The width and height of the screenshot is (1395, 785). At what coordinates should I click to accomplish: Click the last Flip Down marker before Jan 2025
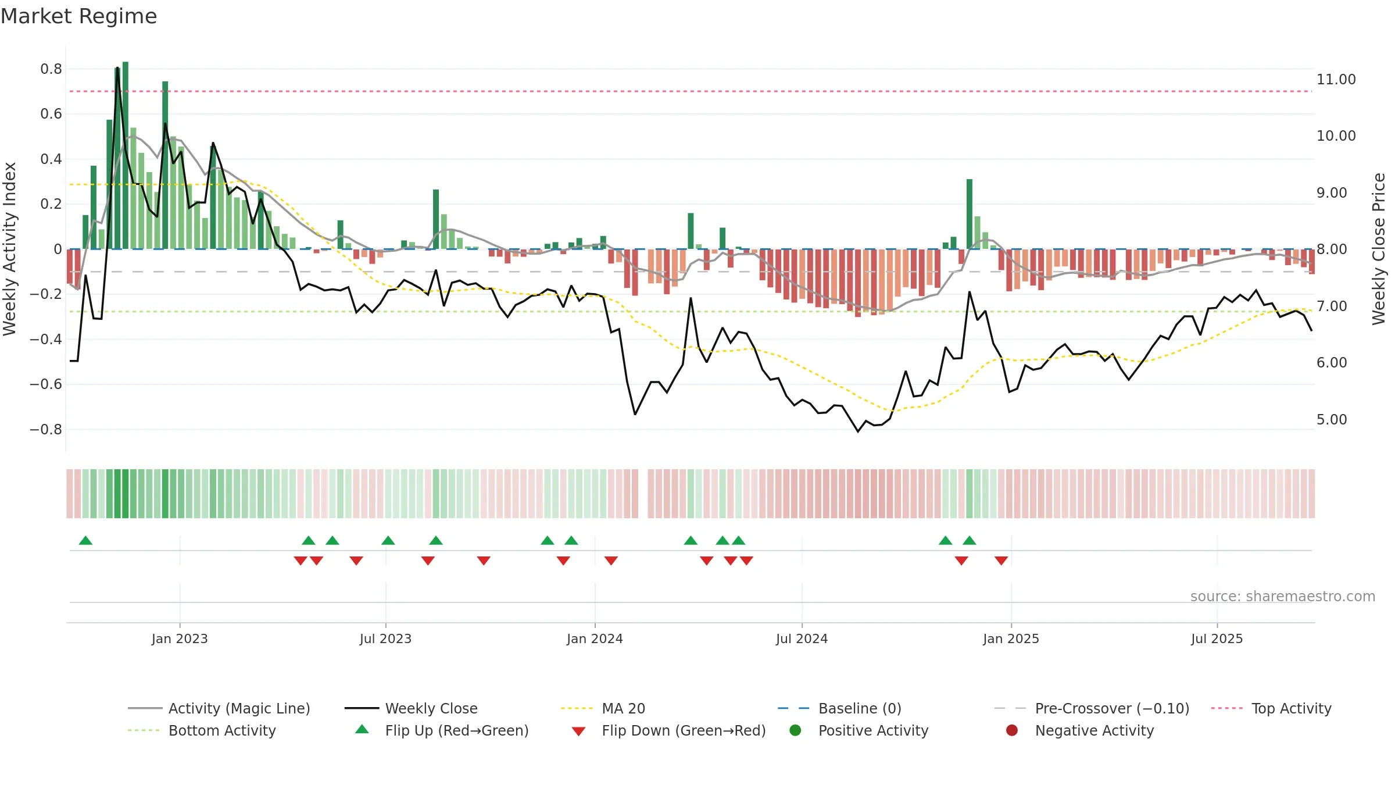coord(1001,561)
